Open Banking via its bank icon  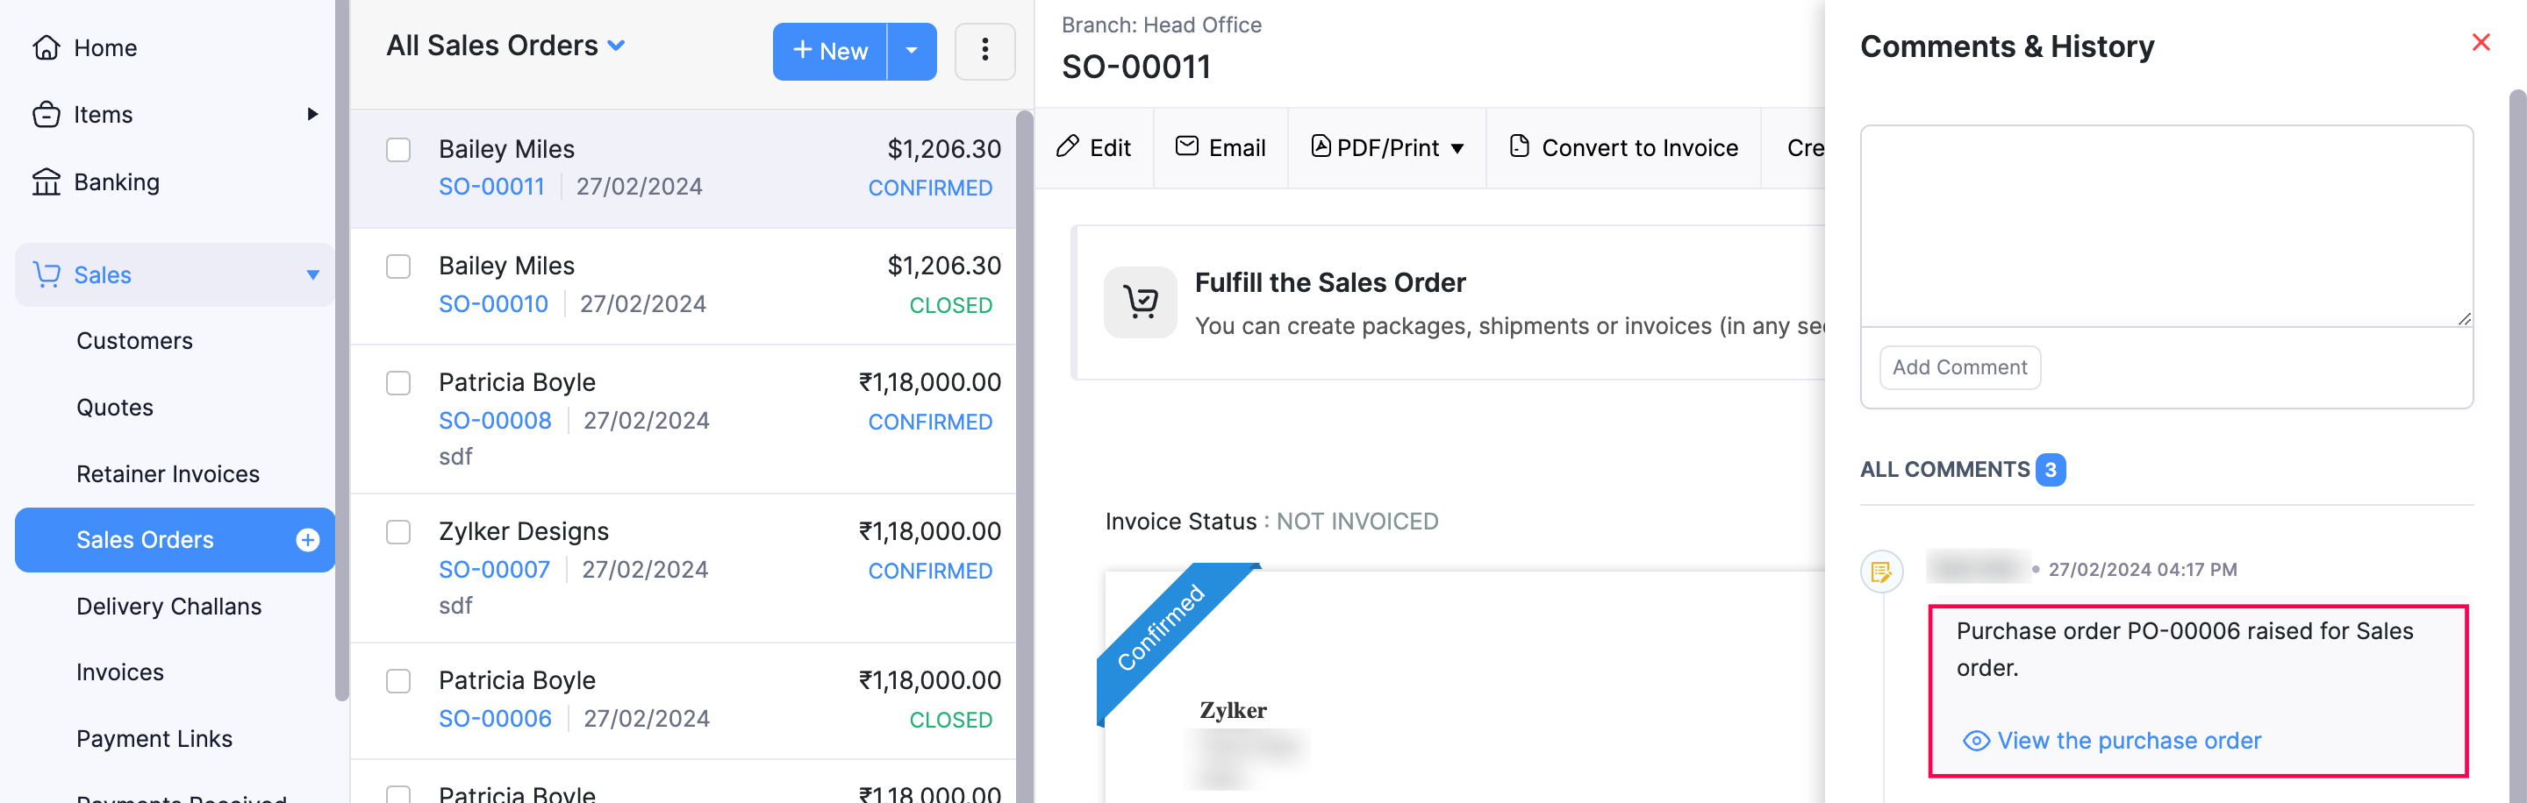(x=47, y=181)
